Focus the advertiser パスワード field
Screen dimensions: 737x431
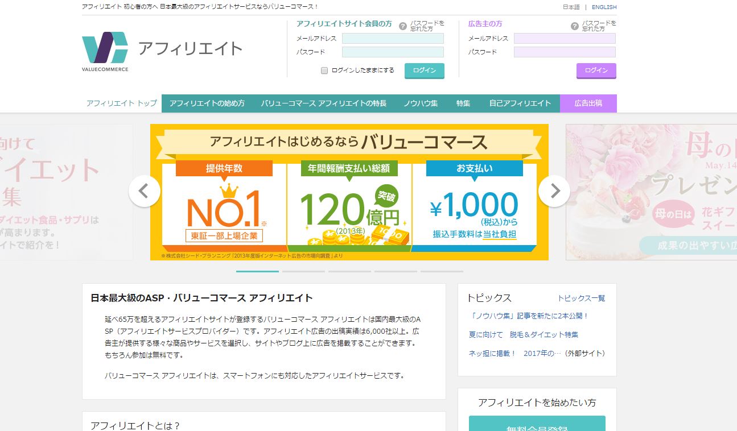coord(565,52)
